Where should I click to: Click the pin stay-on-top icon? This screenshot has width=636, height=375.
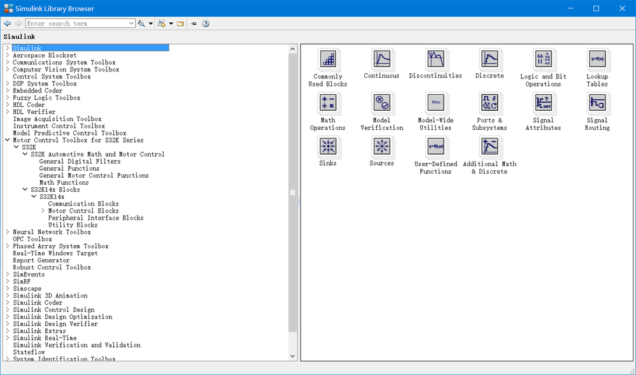point(194,24)
